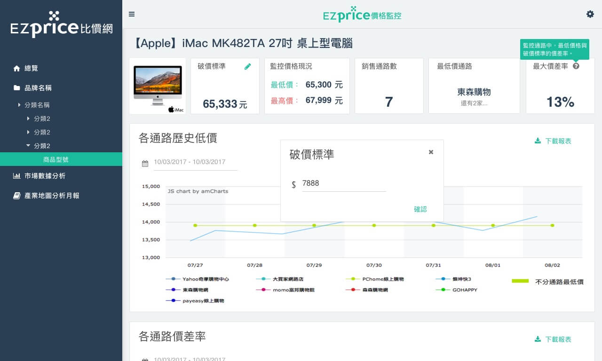Edit 破價標準 via pencil icon
Screen dimensions: 602x361
click(x=248, y=66)
